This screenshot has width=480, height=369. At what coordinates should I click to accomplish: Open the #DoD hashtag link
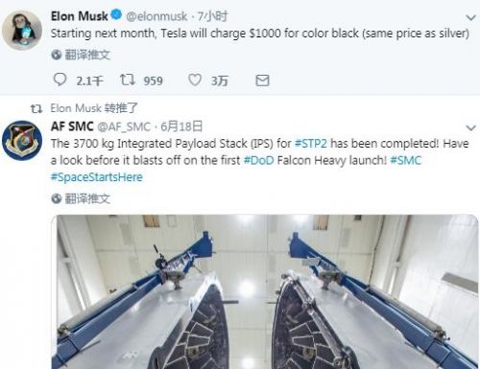coord(259,160)
